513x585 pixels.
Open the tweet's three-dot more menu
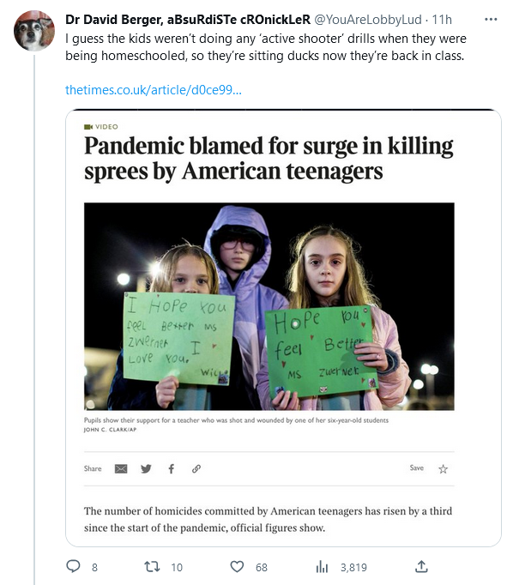click(x=491, y=20)
